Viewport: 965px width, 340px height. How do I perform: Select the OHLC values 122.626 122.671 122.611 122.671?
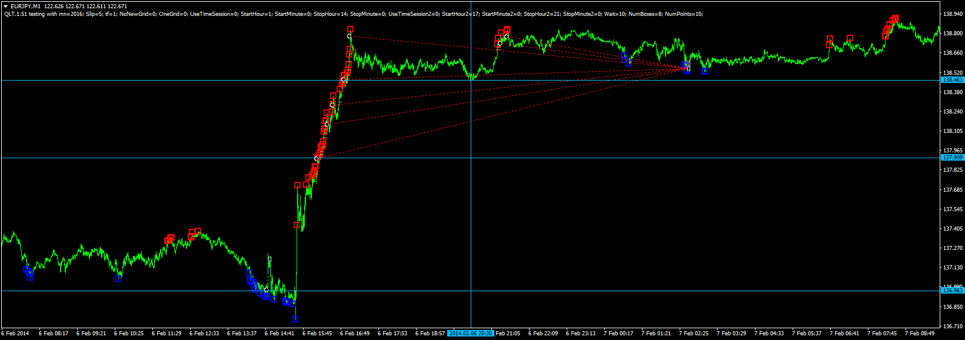(85, 6)
